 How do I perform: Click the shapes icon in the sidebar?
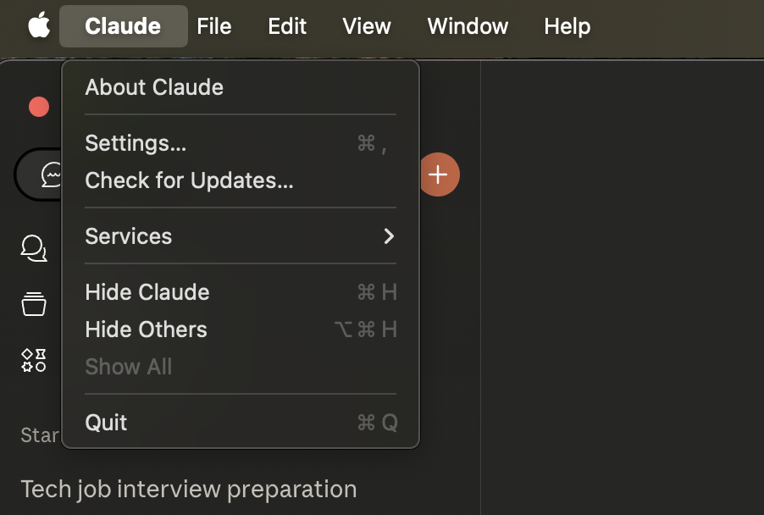tap(32, 359)
